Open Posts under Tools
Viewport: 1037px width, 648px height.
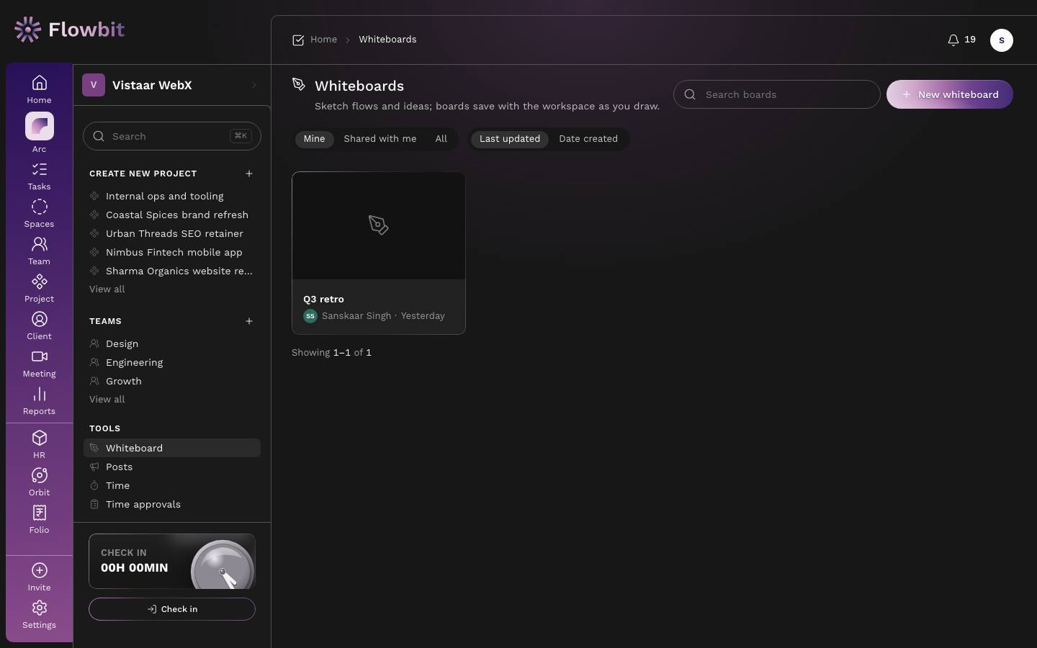tap(172, 467)
